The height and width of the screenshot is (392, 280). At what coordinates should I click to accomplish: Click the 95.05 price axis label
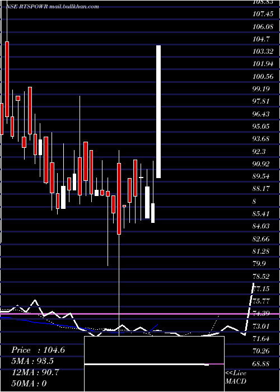point(262,127)
